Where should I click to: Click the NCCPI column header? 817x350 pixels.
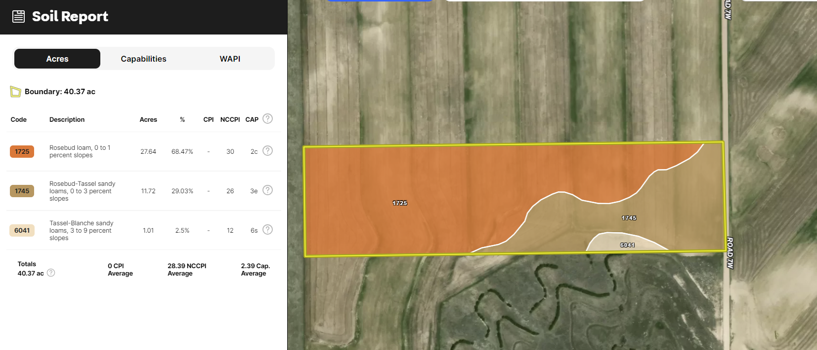[x=230, y=120]
